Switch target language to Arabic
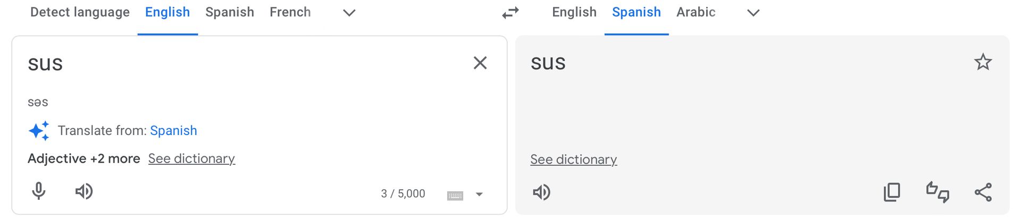This screenshot has width=1021, height=220. coord(696,12)
